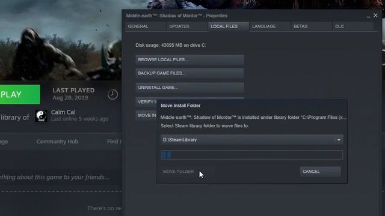
Task: Click Uninstall Game button
Action: [189, 88]
